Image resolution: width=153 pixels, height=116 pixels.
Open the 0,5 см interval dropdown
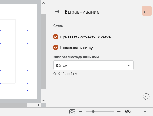pyautogui.click(x=94, y=65)
